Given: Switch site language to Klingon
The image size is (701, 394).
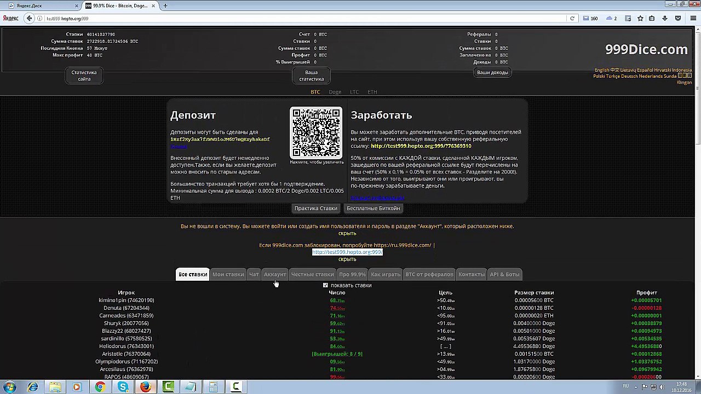Looking at the screenshot, I should [x=684, y=83].
